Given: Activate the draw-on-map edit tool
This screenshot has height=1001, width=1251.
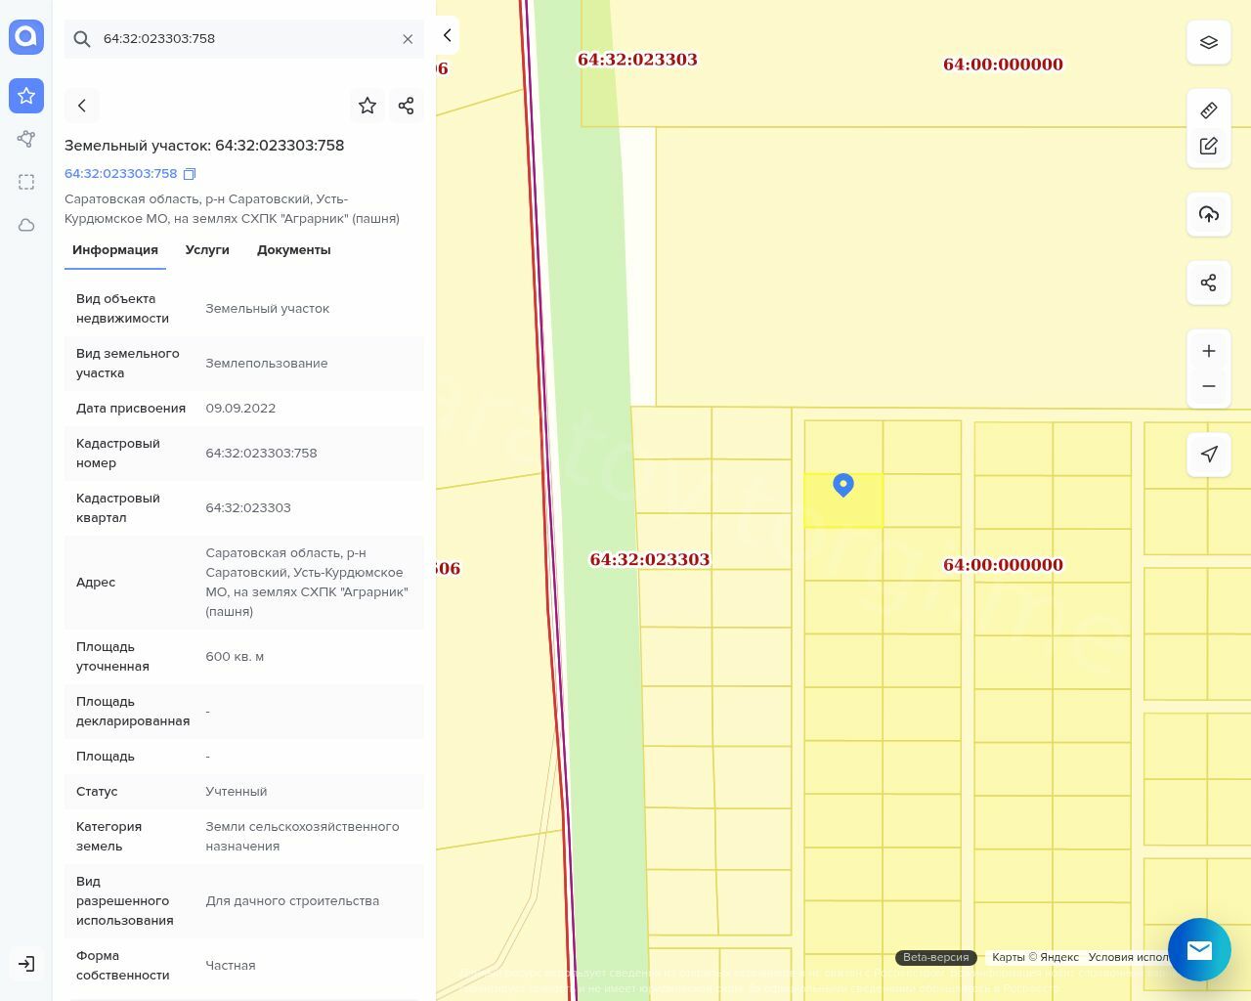Looking at the screenshot, I should tap(1209, 146).
